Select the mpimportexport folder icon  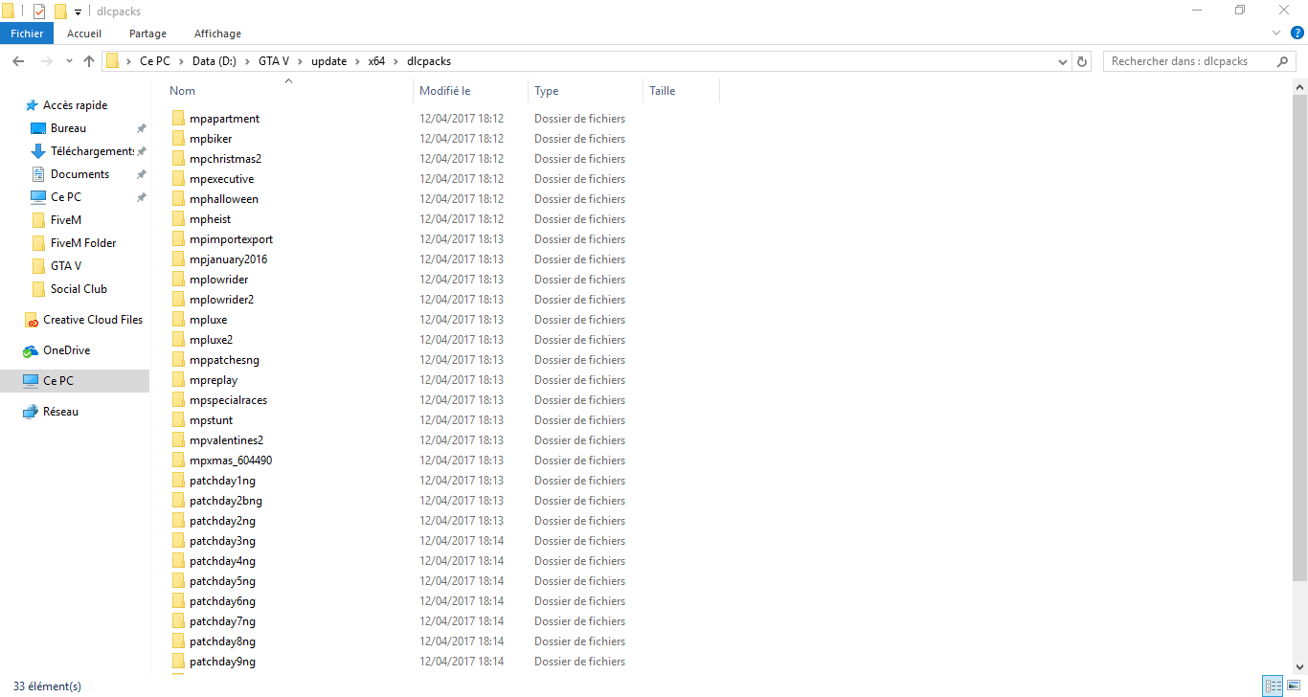[x=178, y=239]
